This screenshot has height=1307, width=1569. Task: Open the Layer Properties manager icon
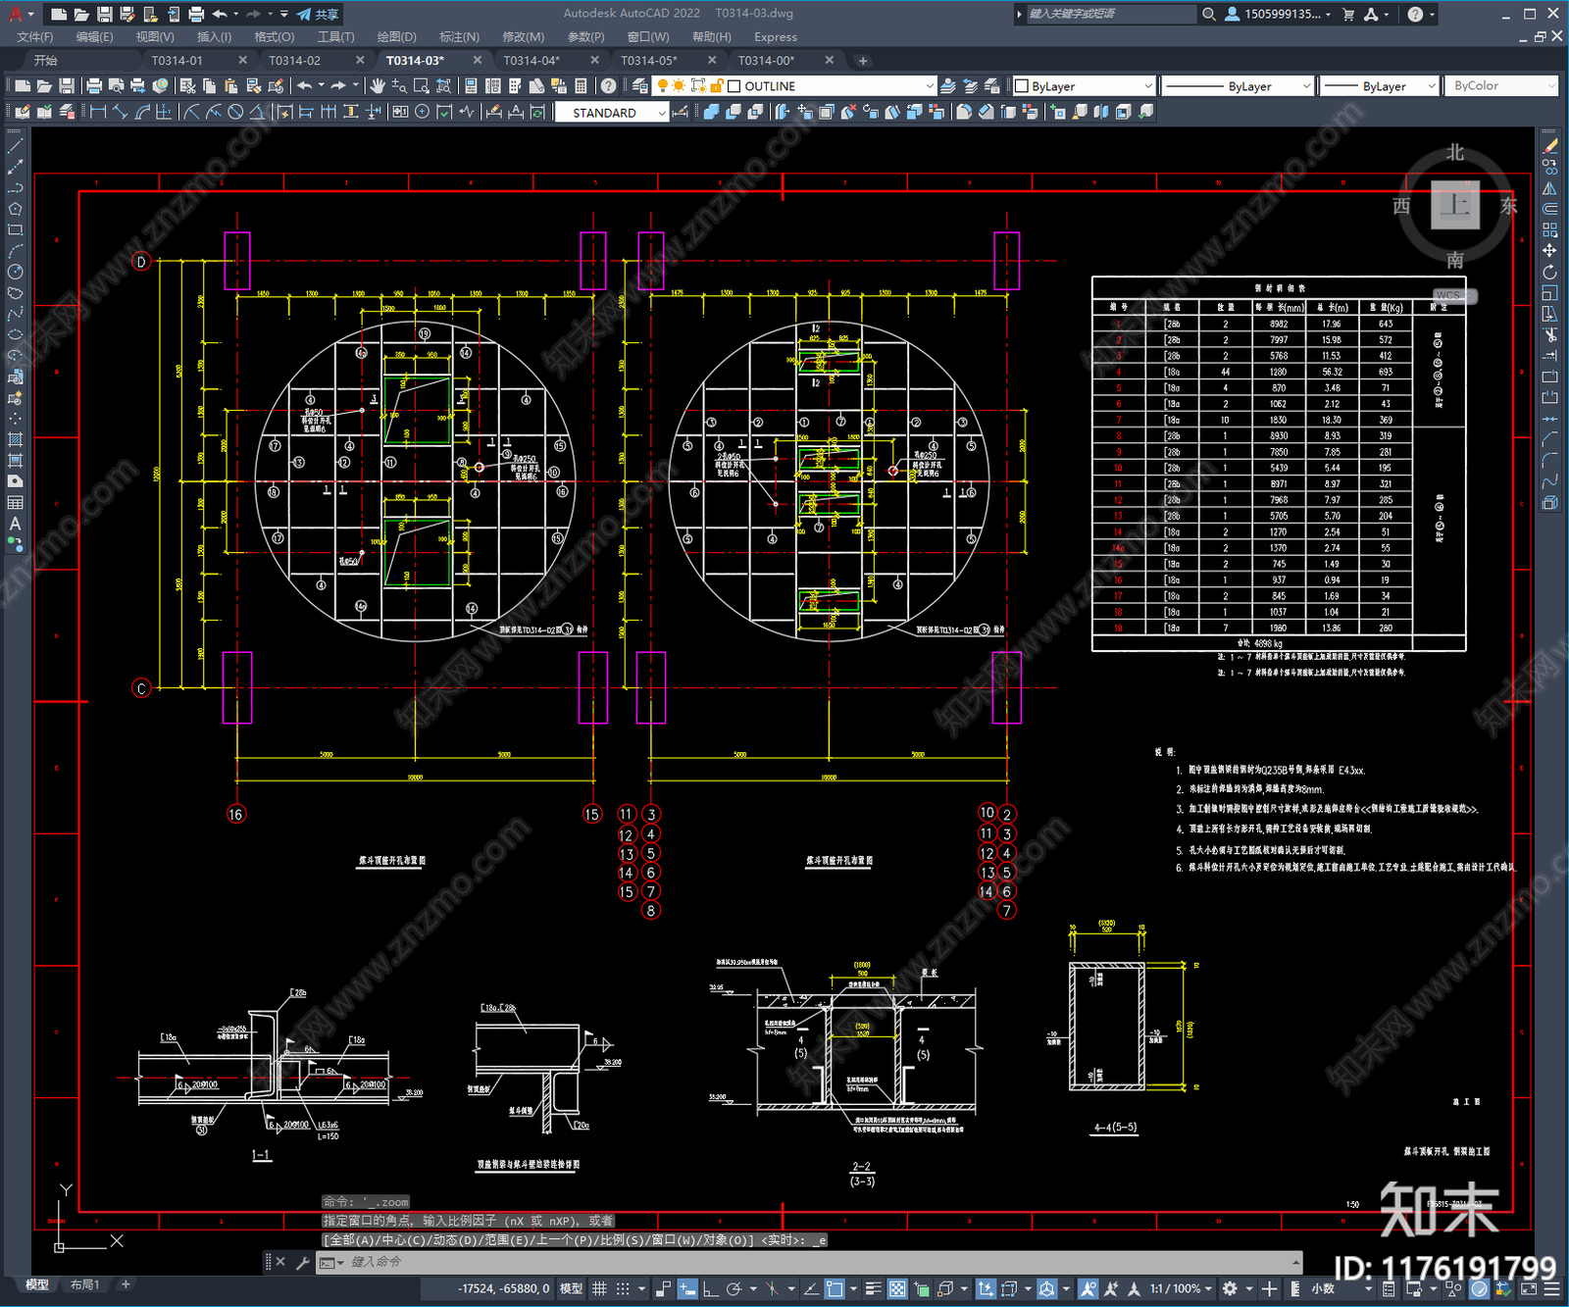640,86
